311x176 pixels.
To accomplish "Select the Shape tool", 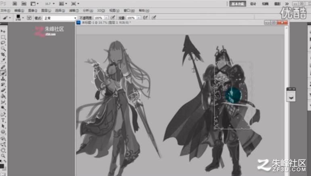I will point(3,132).
